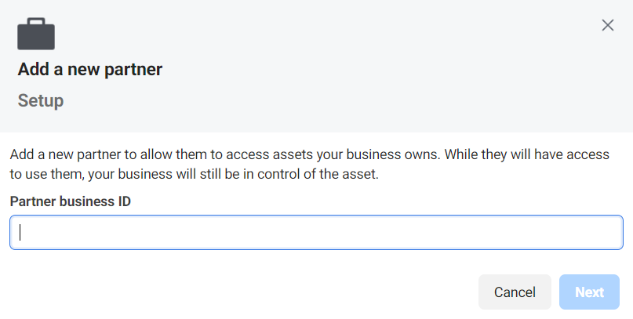Click the partner access description paragraph

(x=310, y=164)
